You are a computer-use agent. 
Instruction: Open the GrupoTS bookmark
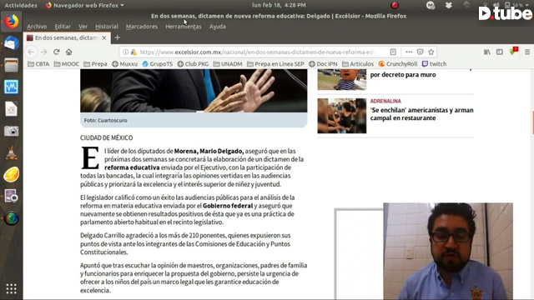(158, 64)
